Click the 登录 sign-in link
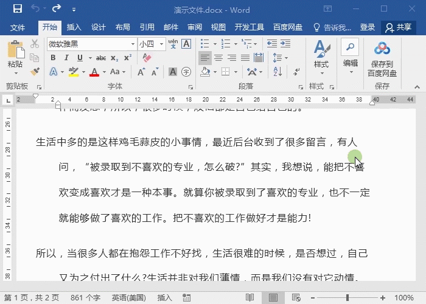This screenshot has height=304, width=426. point(368,27)
